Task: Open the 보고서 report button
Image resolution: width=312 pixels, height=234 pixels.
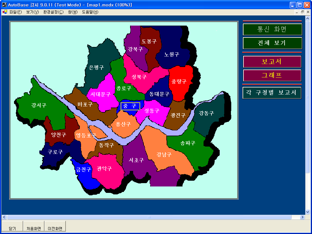Action: (x=272, y=62)
